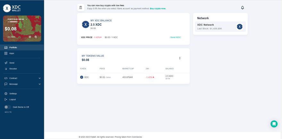282x139 pixels.
Task: Click the "Buy crypto now." link
Action: click(x=158, y=8)
